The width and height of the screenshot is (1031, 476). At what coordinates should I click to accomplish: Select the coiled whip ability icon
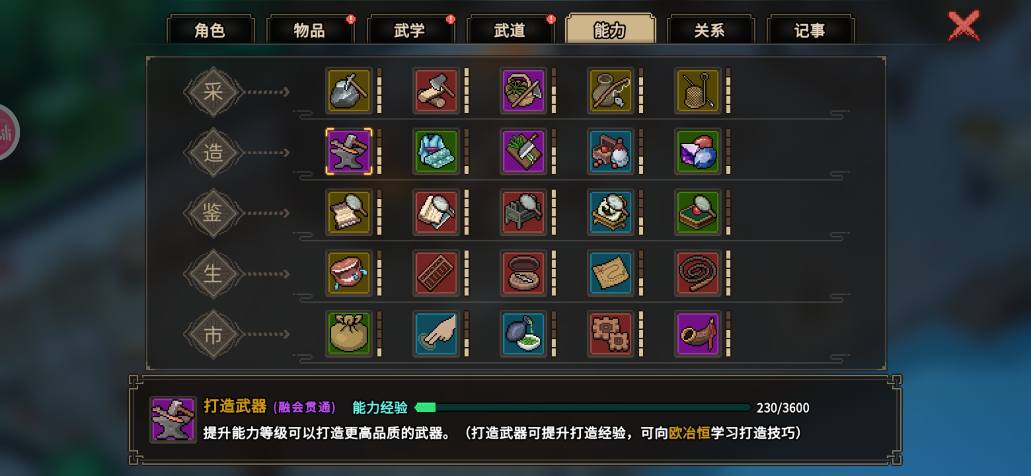697,273
